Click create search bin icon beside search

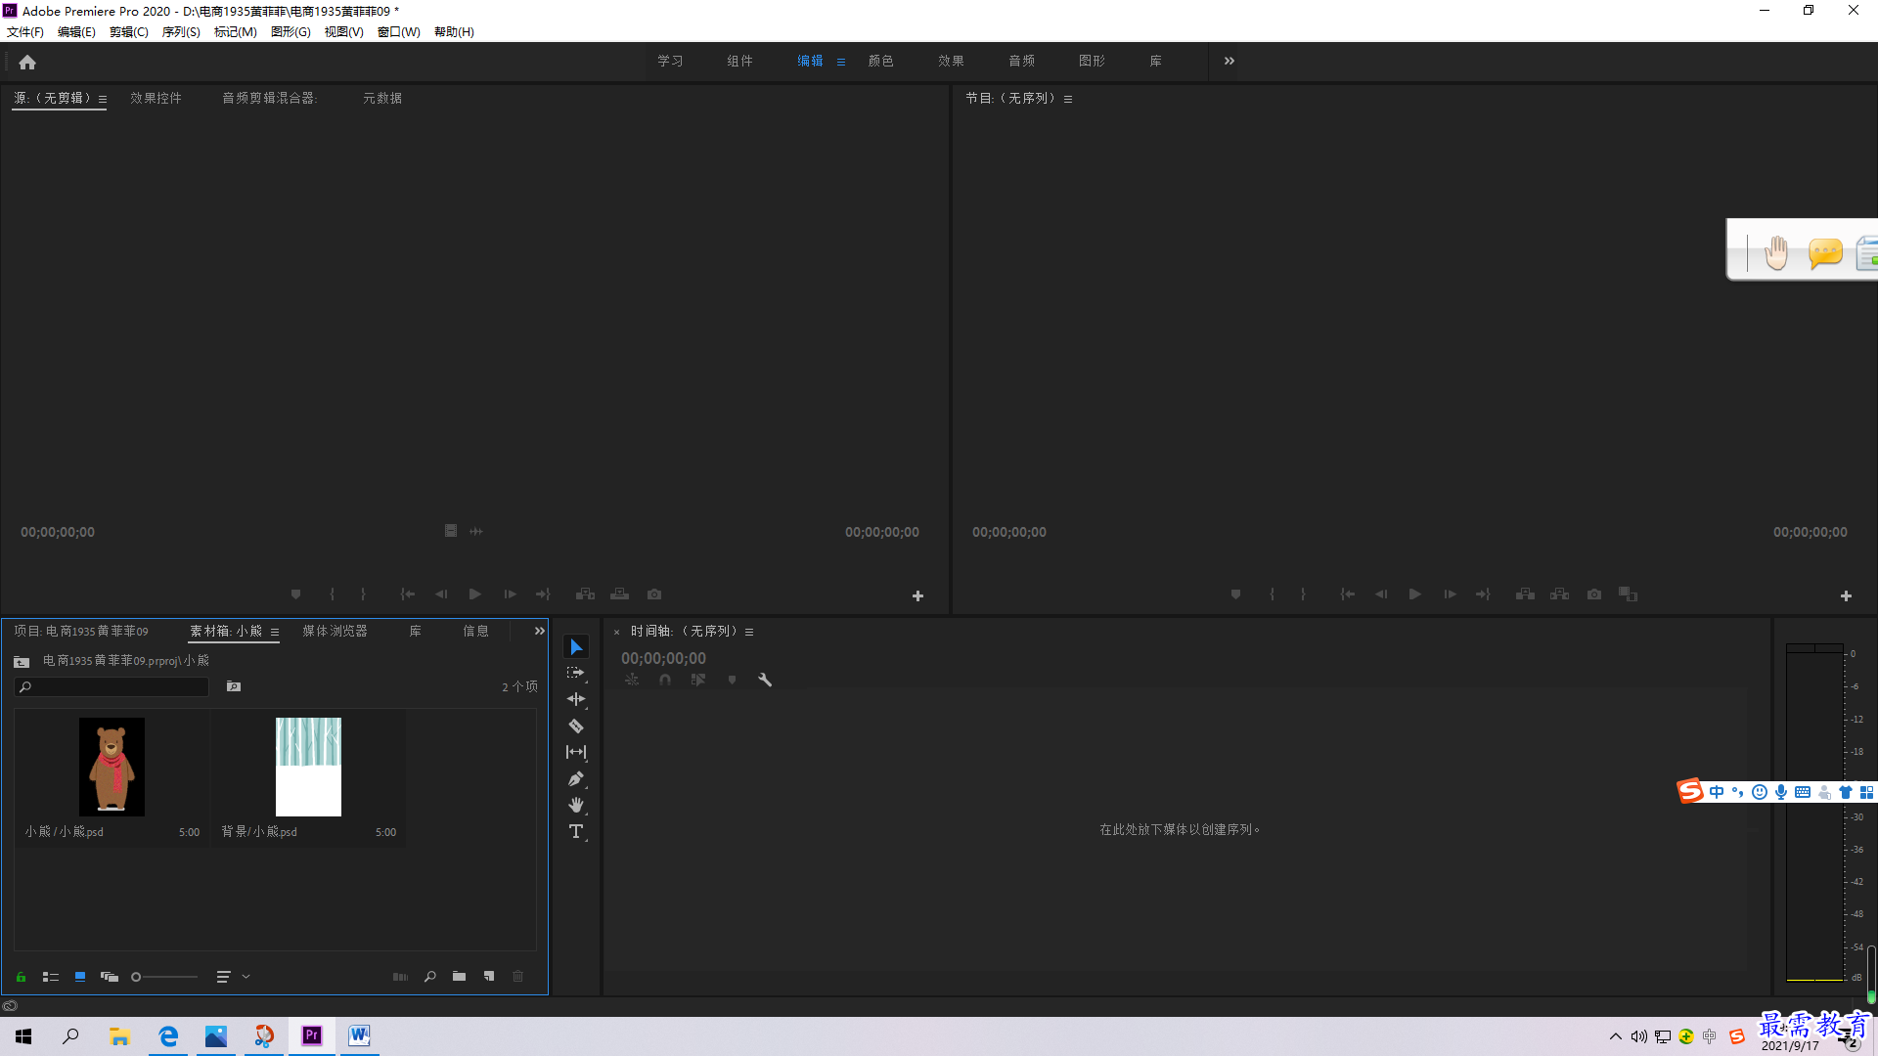click(234, 686)
